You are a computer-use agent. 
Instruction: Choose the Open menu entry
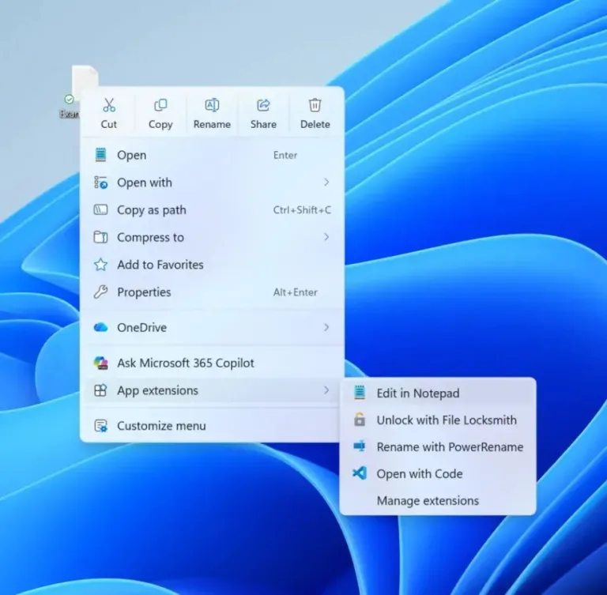[x=212, y=155]
